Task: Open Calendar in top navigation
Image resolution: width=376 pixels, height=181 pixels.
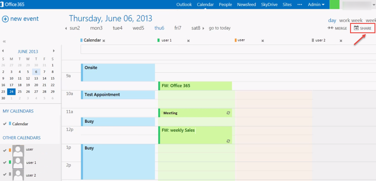Action: tap(205, 5)
